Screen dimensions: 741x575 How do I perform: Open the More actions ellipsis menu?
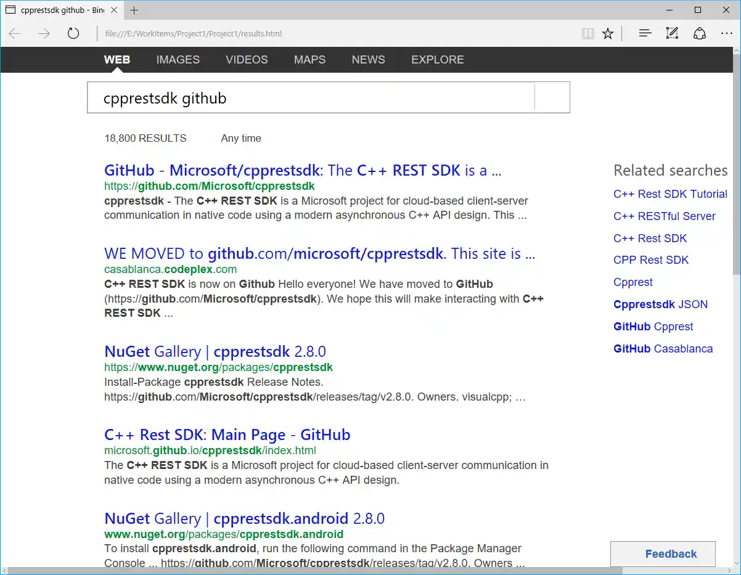726,33
